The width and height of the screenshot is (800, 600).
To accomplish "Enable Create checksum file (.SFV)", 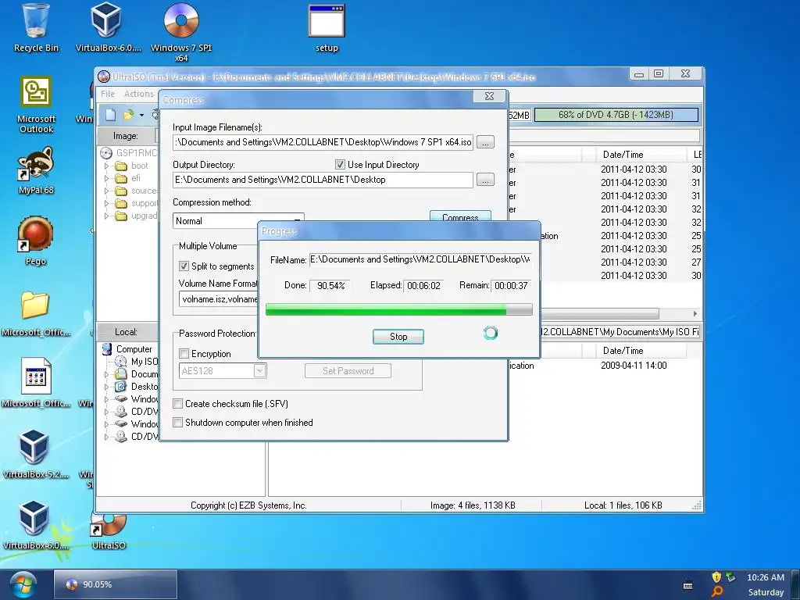I will (x=177, y=404).
